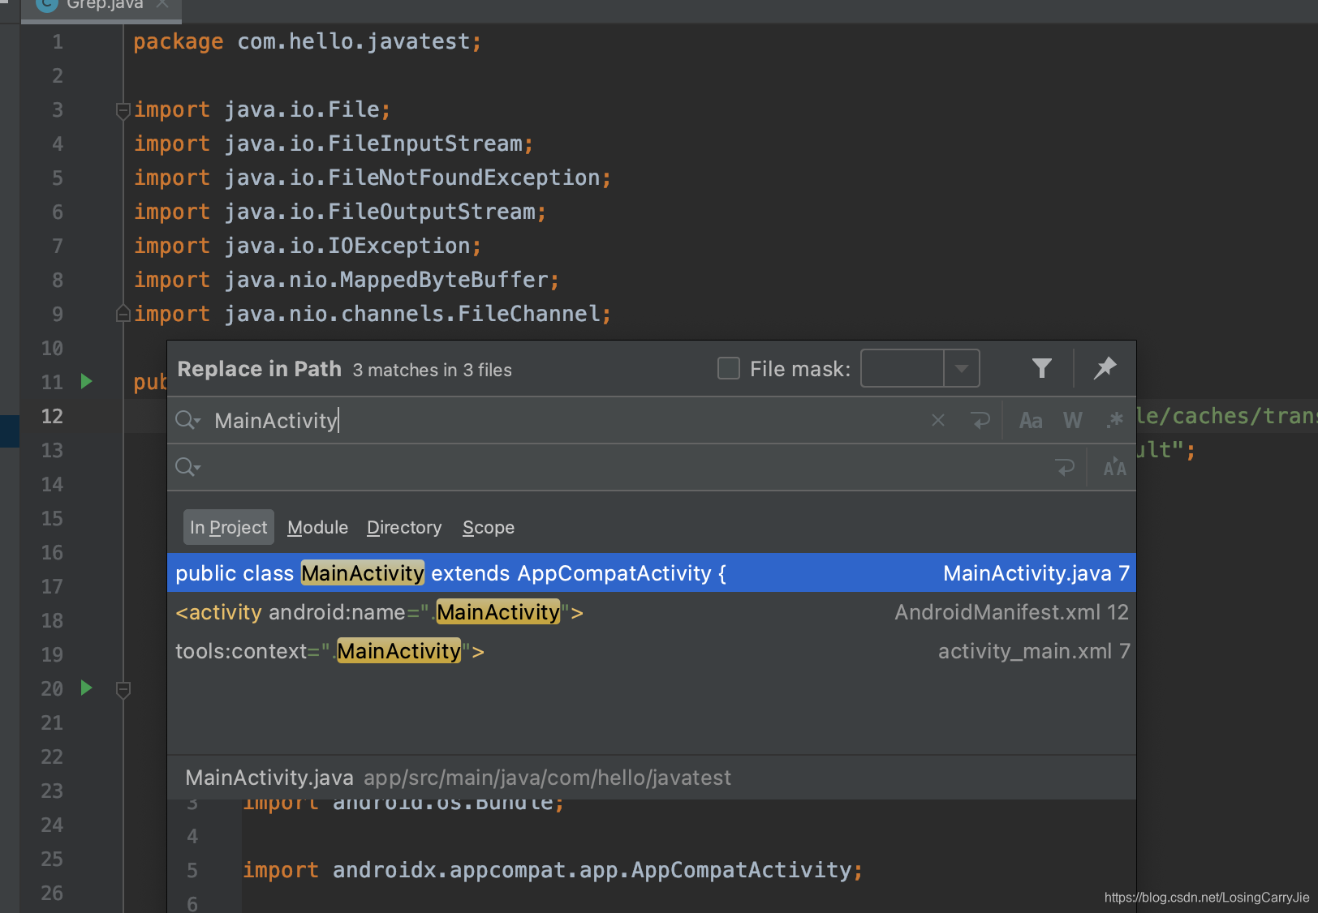
Task: Click new line icon in replace field
Action: tap(1065, 467)
